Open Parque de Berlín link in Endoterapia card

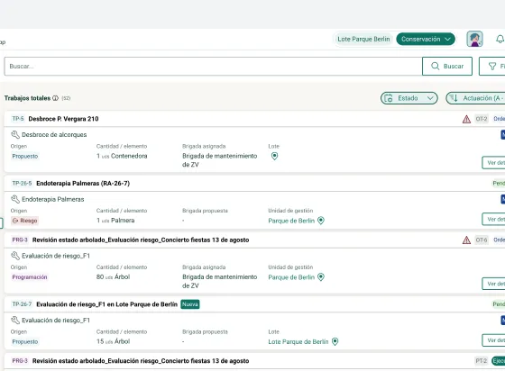[x=291, y=221]
